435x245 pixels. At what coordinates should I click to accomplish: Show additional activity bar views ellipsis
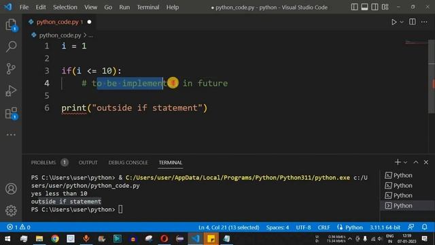(x=11, y=135)
